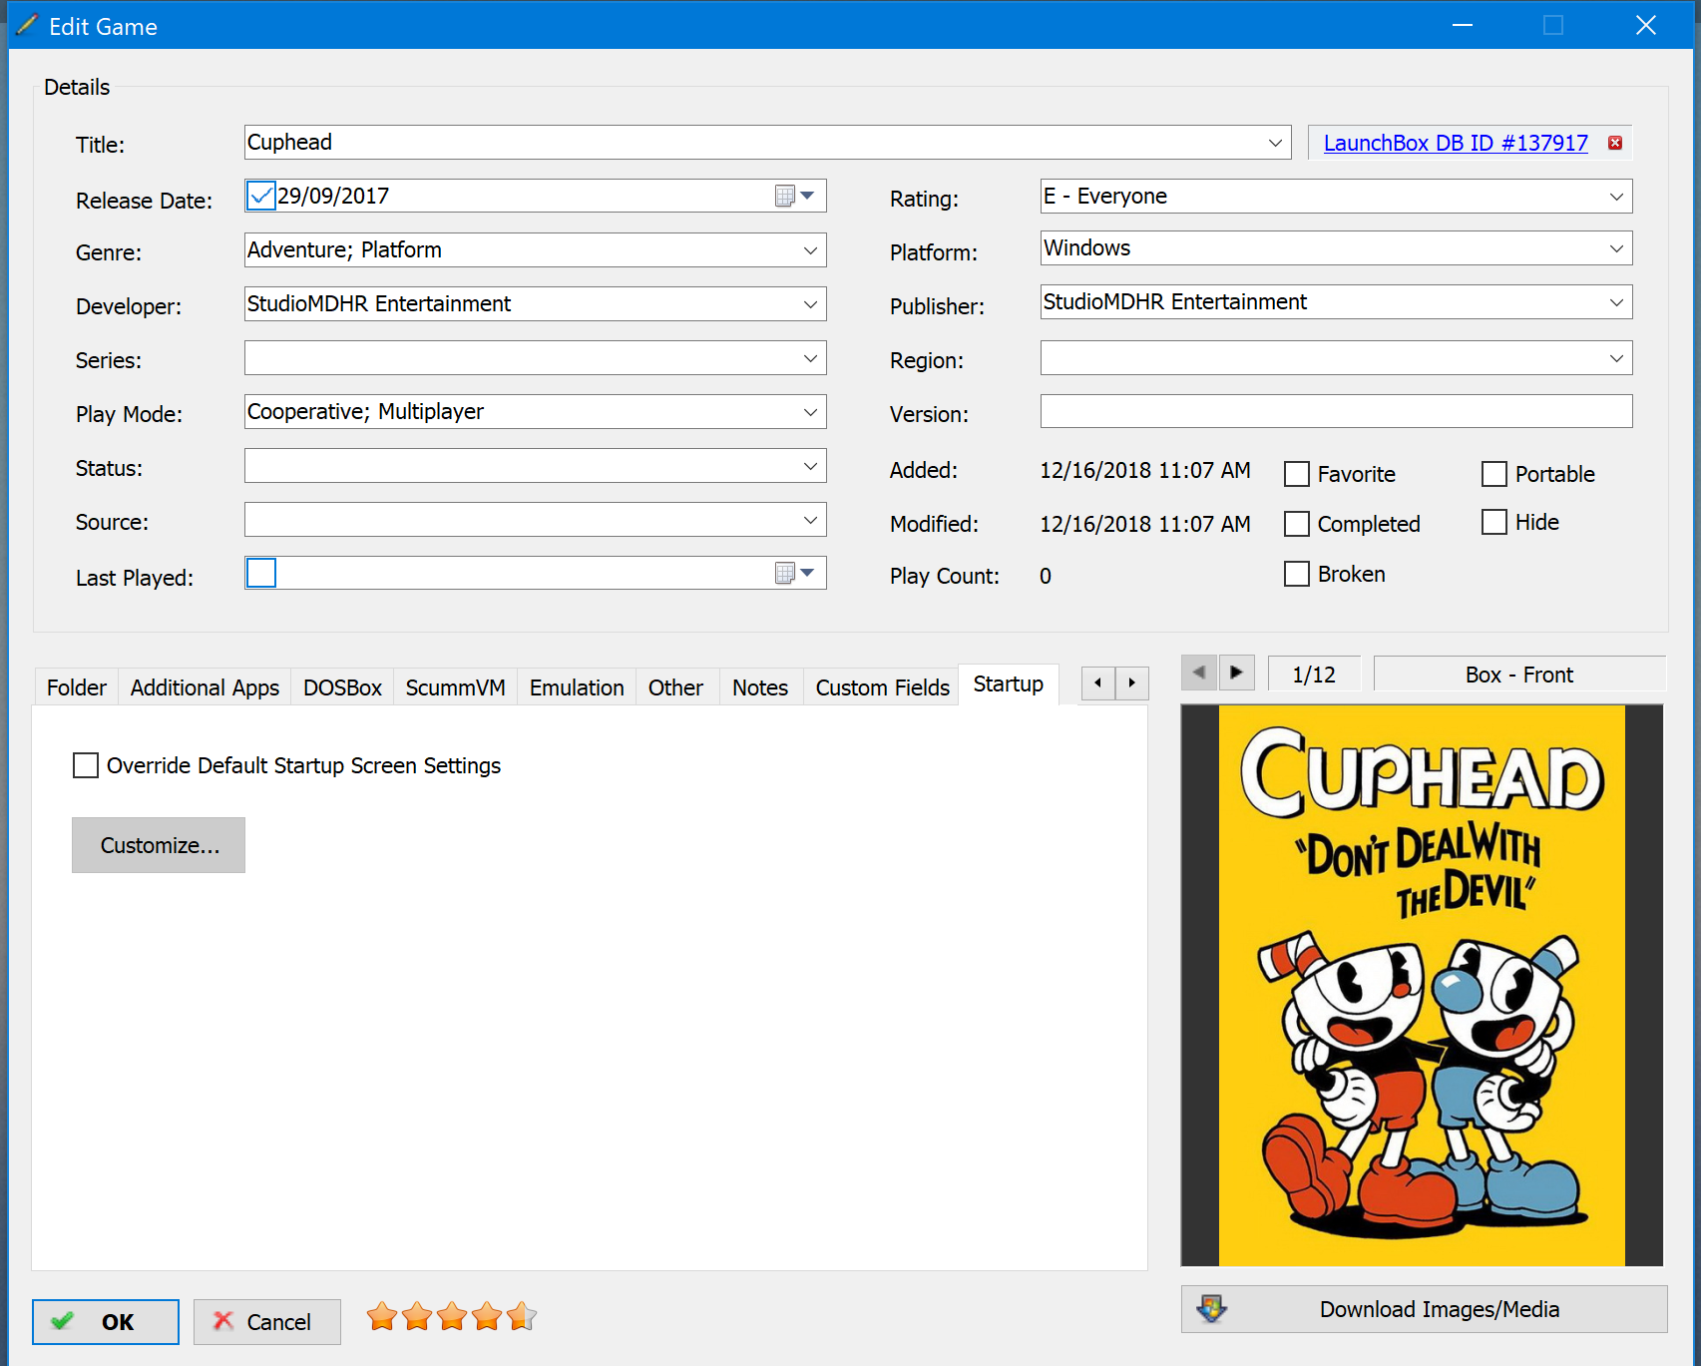Viewport: 1701px width, 1366px height.
Task: Tick the Hide checkbox
Action: click(x=1494, y=522)
